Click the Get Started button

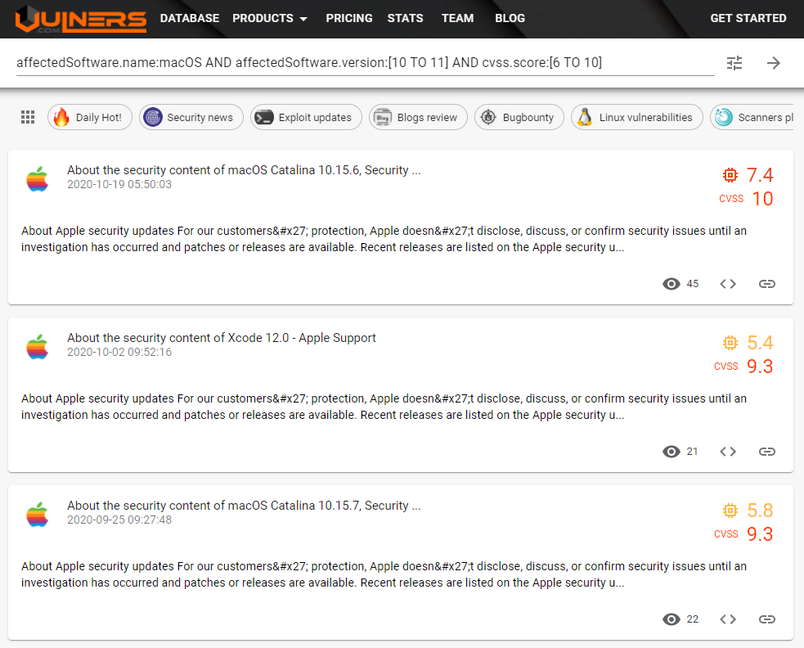pyautogui.click(x=748, y=18)
